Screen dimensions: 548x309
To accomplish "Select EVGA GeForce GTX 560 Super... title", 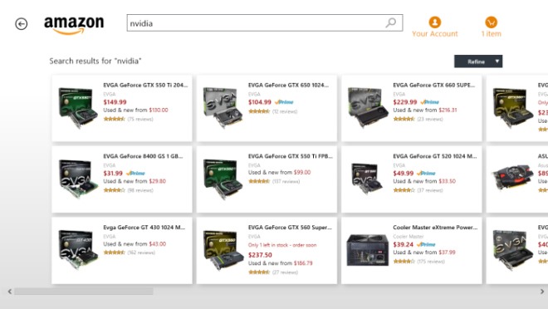I will point(290,228).
